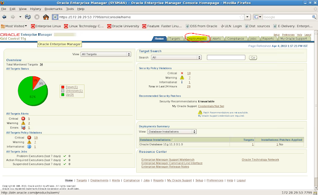The image size is (318, 195).
Task: Open the History menu
Action: point(35,9)
